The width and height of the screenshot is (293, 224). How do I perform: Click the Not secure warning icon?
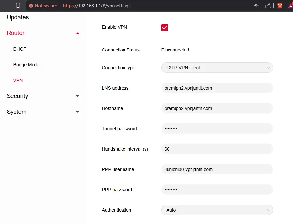[x=31, y=6]
